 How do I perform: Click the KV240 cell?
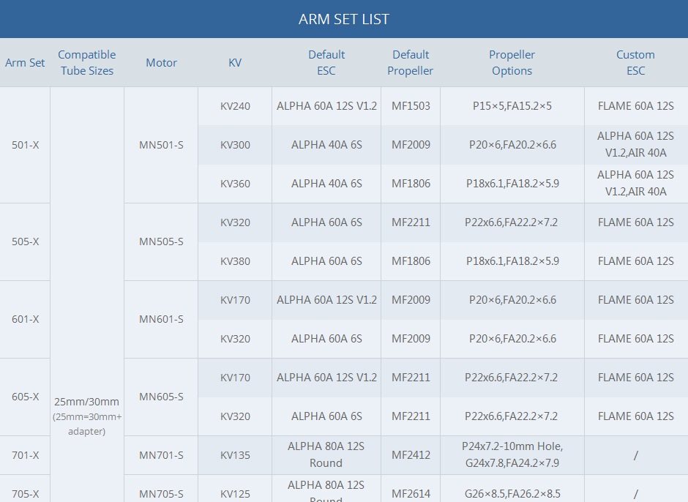(x=235, y=106)
